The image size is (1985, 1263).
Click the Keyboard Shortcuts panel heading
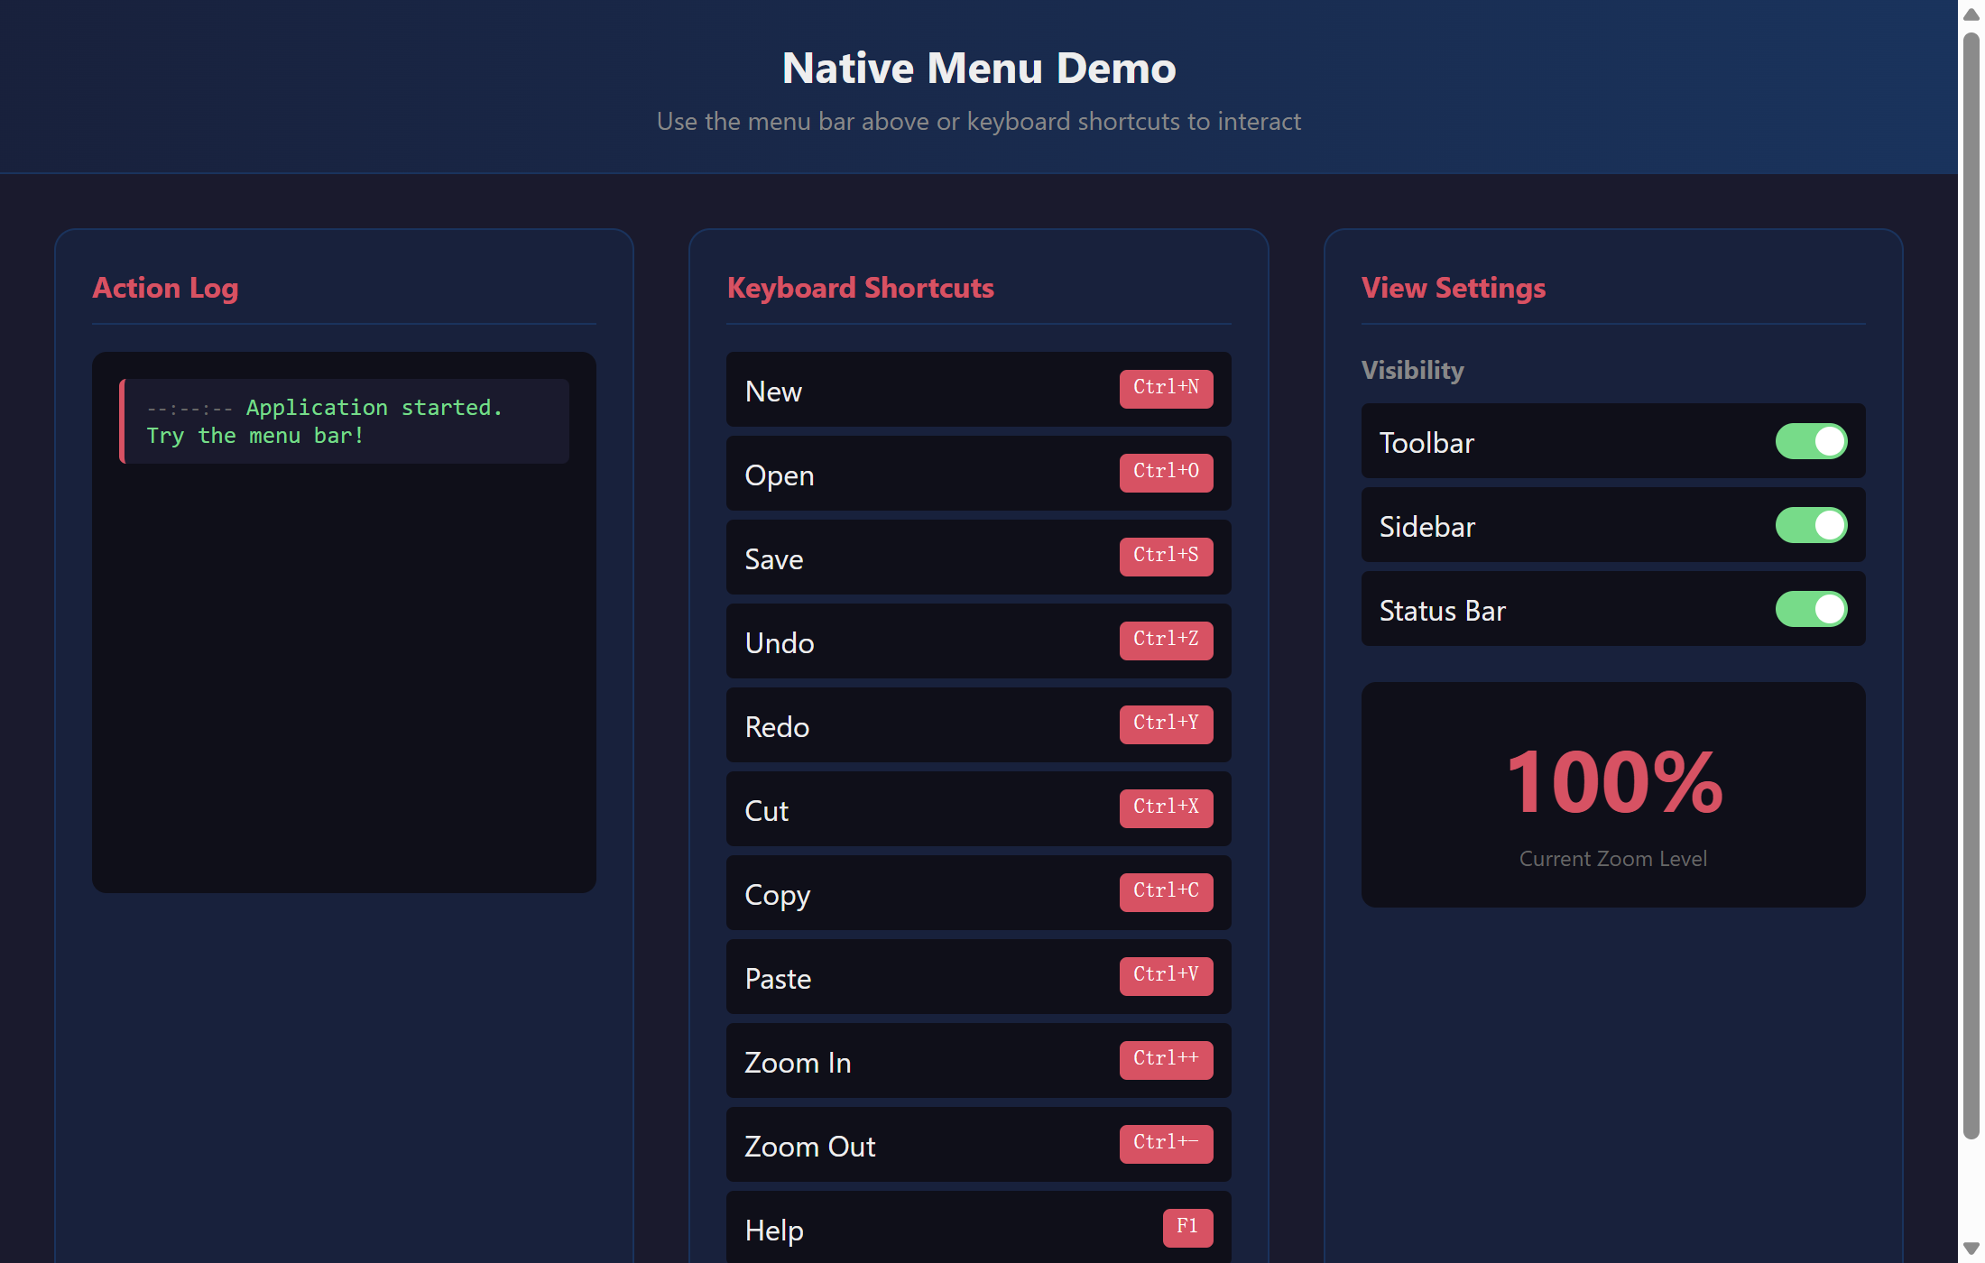[x=860, y=288]
